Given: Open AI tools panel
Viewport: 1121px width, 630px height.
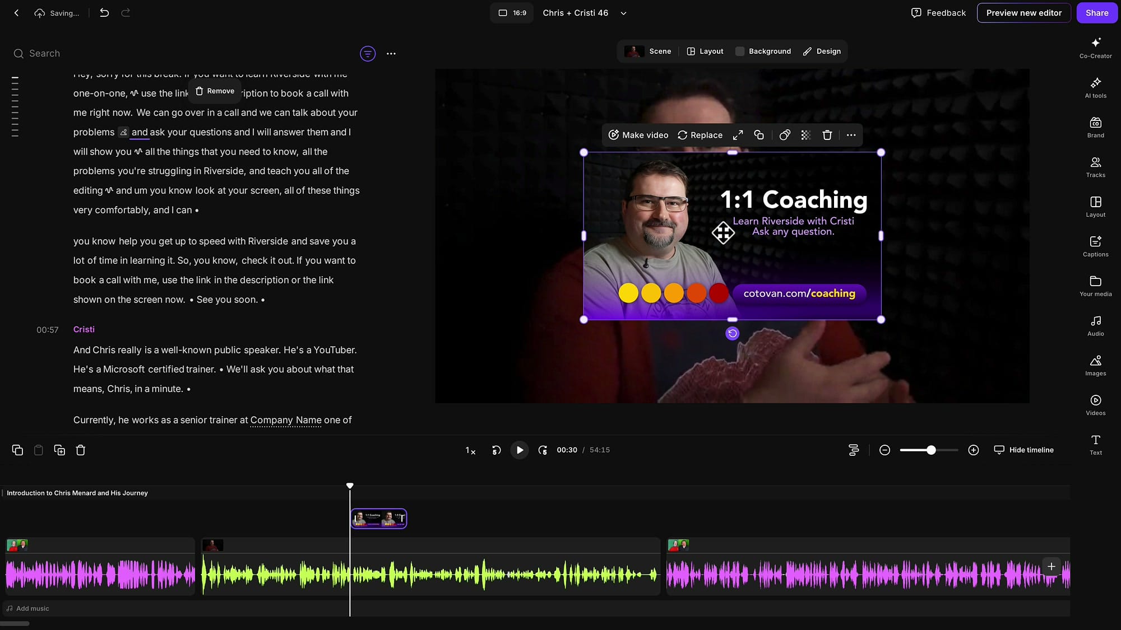Looking at the screenshot, I should pyautogui.click(x=1096, y=87).
